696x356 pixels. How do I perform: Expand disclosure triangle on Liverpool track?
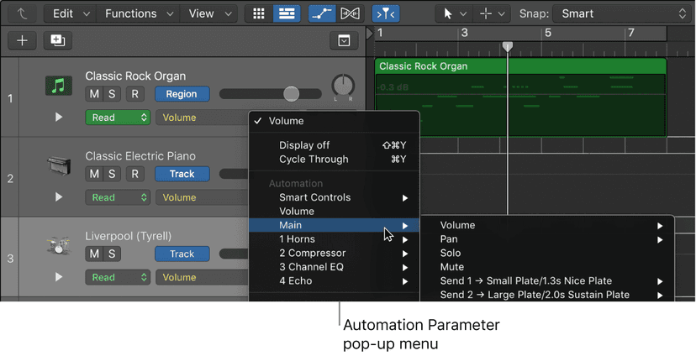pyautogui.click(x=59, y=276)
